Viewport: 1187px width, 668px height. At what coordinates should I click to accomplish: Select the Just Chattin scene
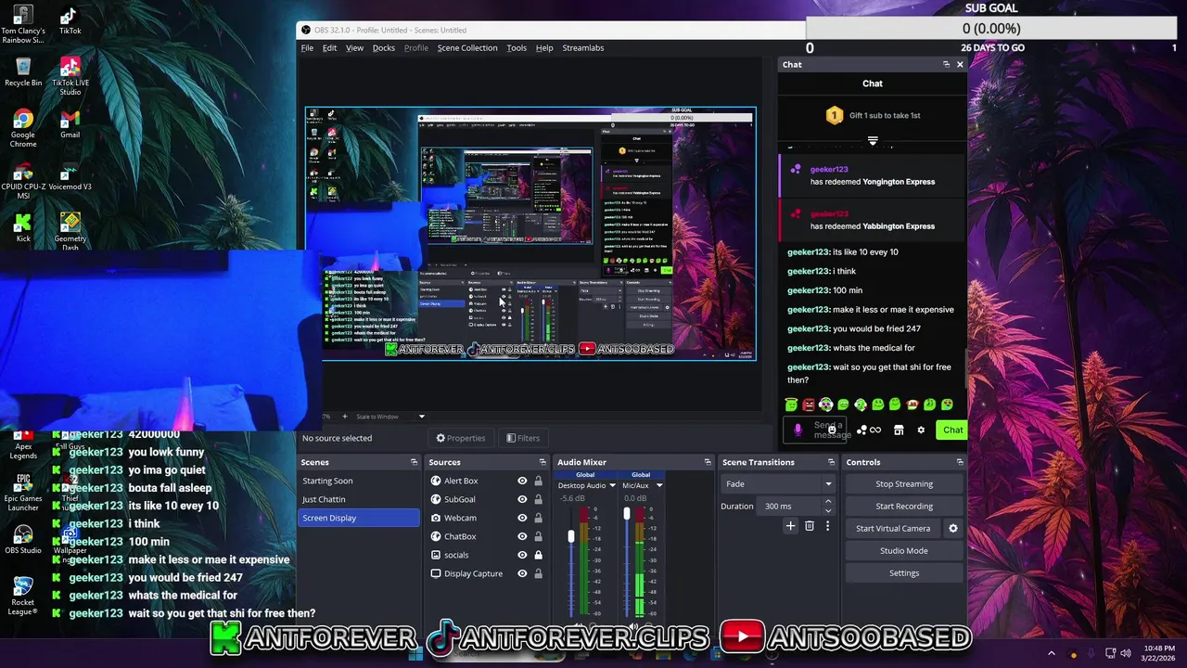360,499
